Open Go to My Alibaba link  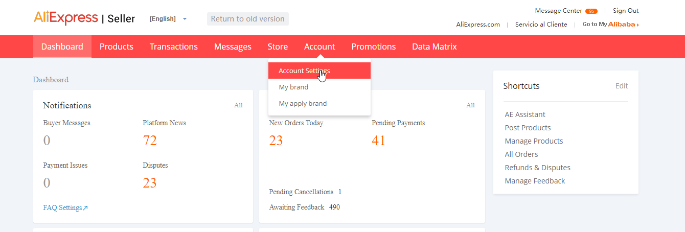pyautogui.click(x=610, y=25)
